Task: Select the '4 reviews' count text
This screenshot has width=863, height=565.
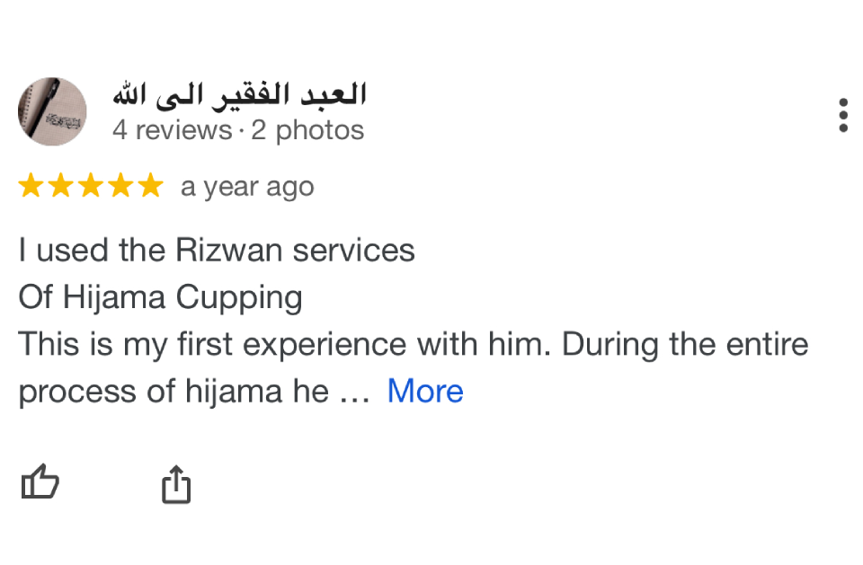Action: coord(173,131)
